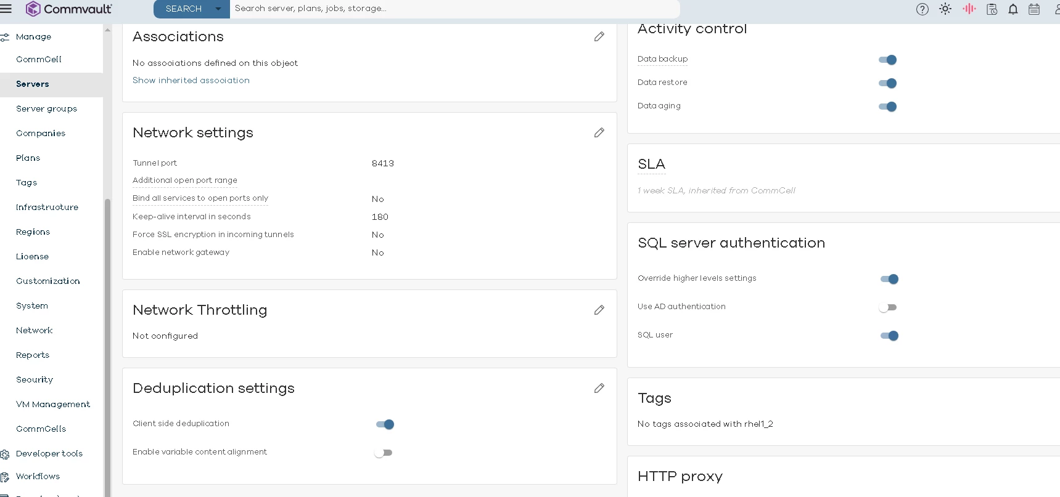
Task: Edit Network Throttling configuration
Action: pos(599,310)
